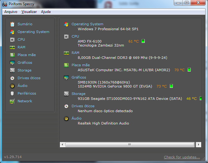Click the GPU 73 °C green indicator
The height and width of the screenshot is (163, 208).
171,86
